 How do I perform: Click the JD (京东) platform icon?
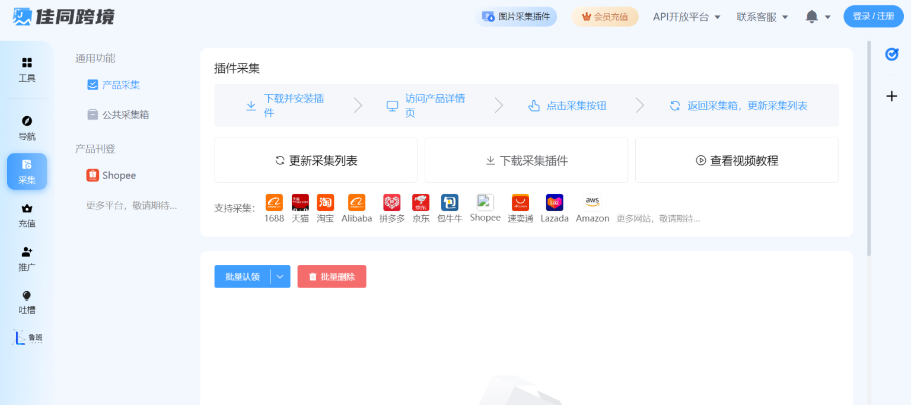(421, 203)
